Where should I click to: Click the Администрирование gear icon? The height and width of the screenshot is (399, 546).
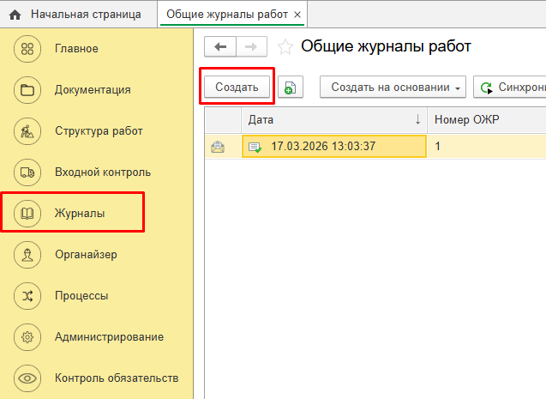(x=28, y=336)
